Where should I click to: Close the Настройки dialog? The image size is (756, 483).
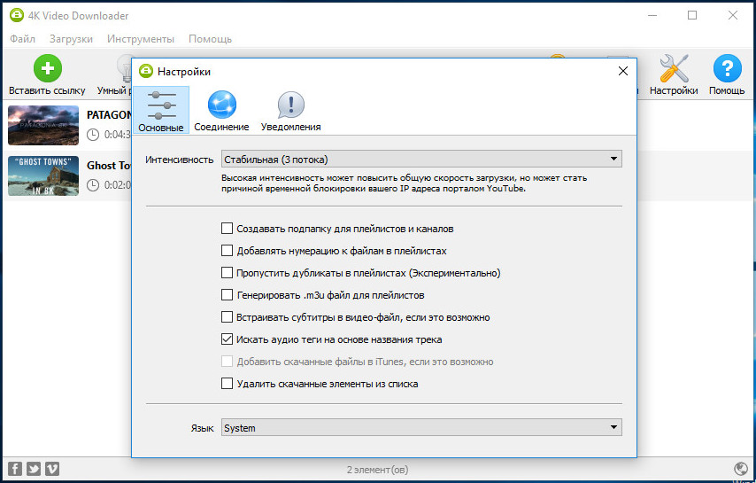click(x=623, y=72)
